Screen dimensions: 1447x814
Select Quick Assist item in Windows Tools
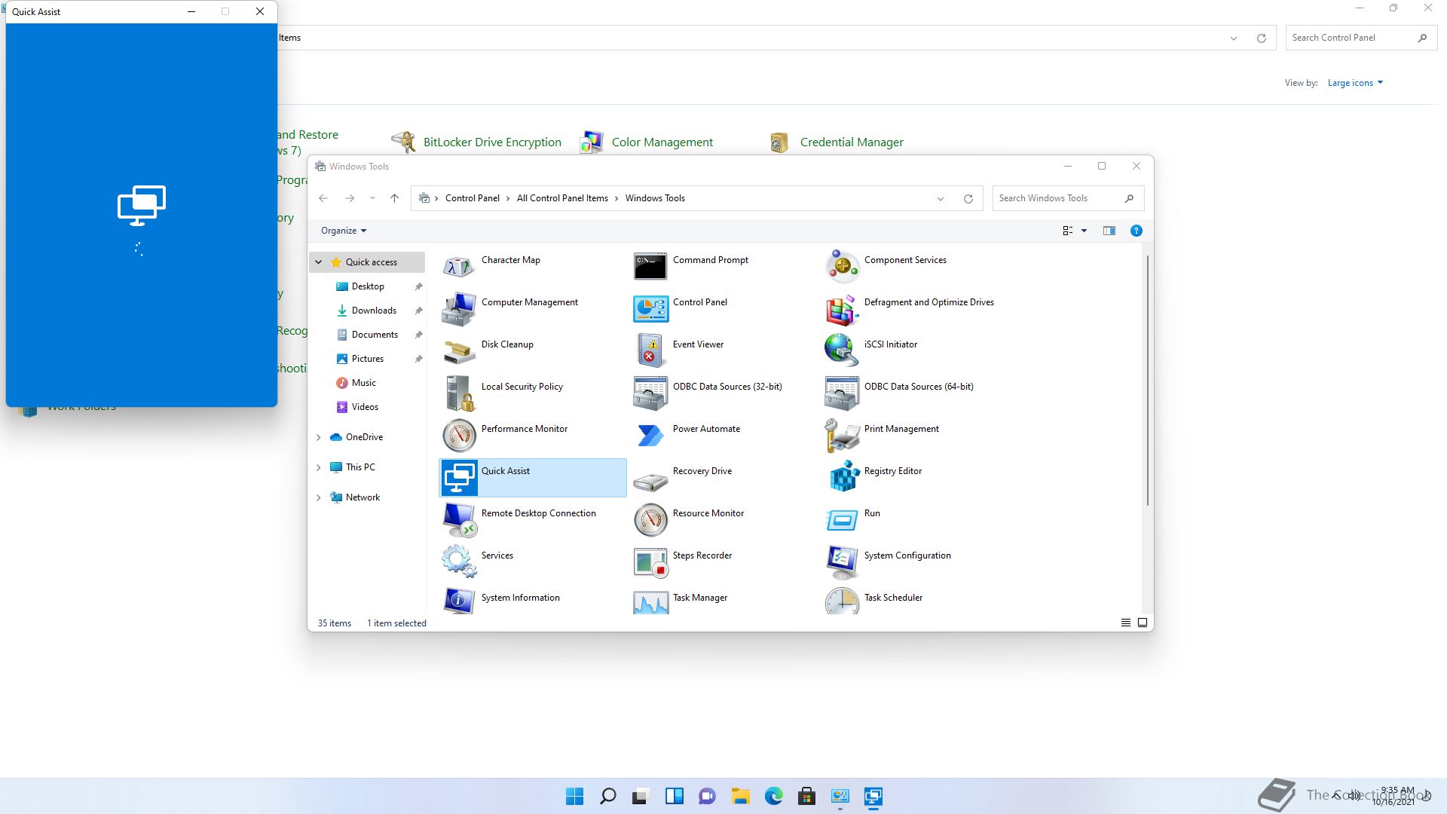click(532, 477)
